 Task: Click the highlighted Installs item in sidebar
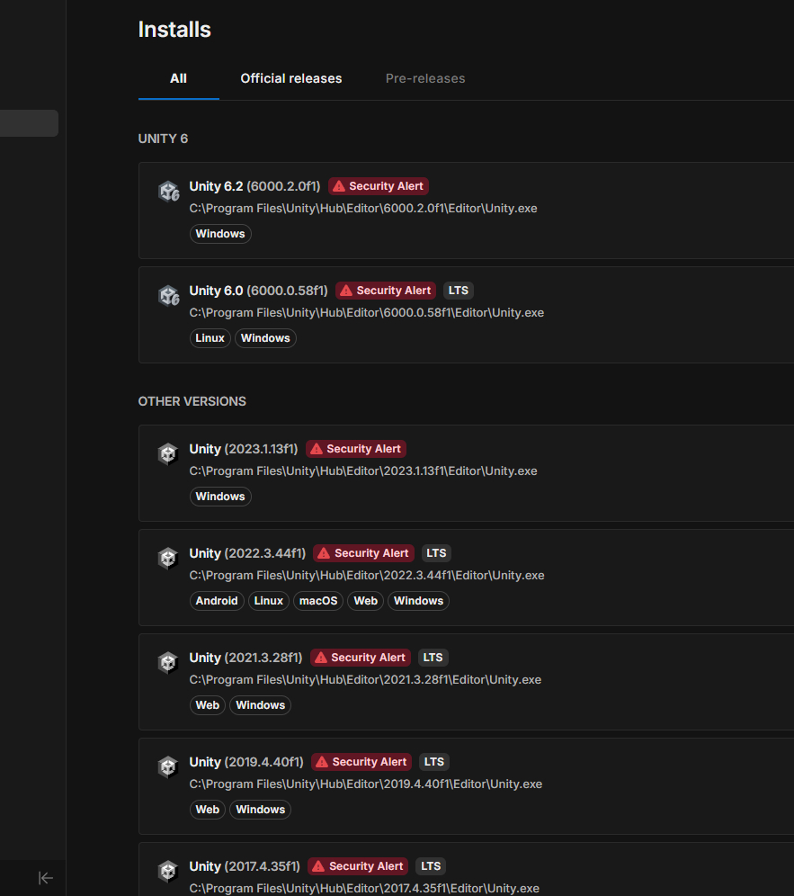tap(29, 123)
